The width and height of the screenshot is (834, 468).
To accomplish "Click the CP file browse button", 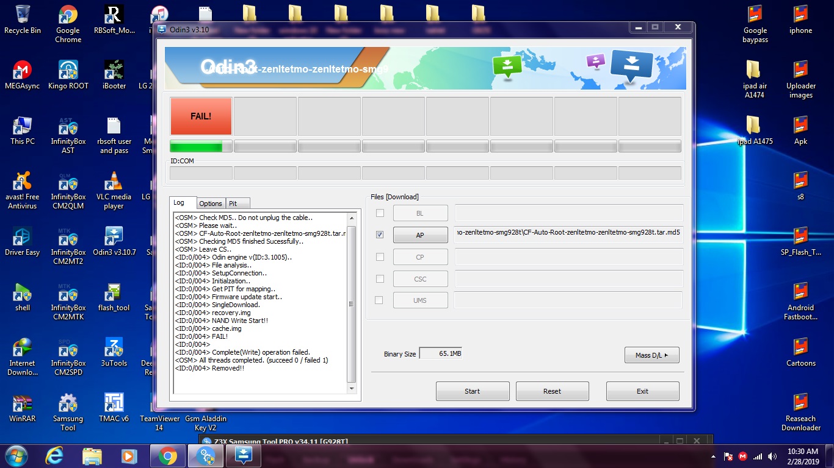I will click(x=420, y=257).
